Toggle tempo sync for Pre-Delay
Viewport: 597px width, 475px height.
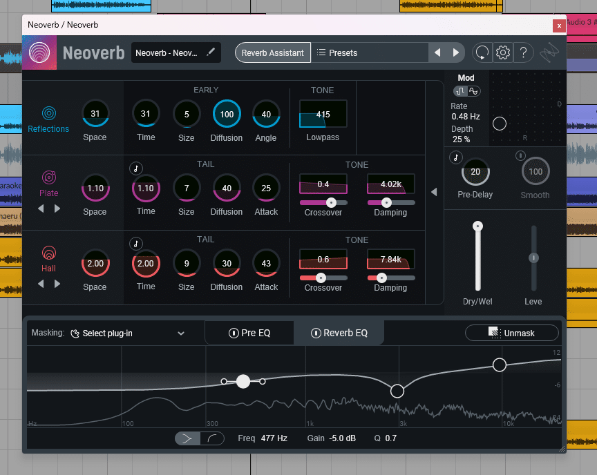[456, 157]
